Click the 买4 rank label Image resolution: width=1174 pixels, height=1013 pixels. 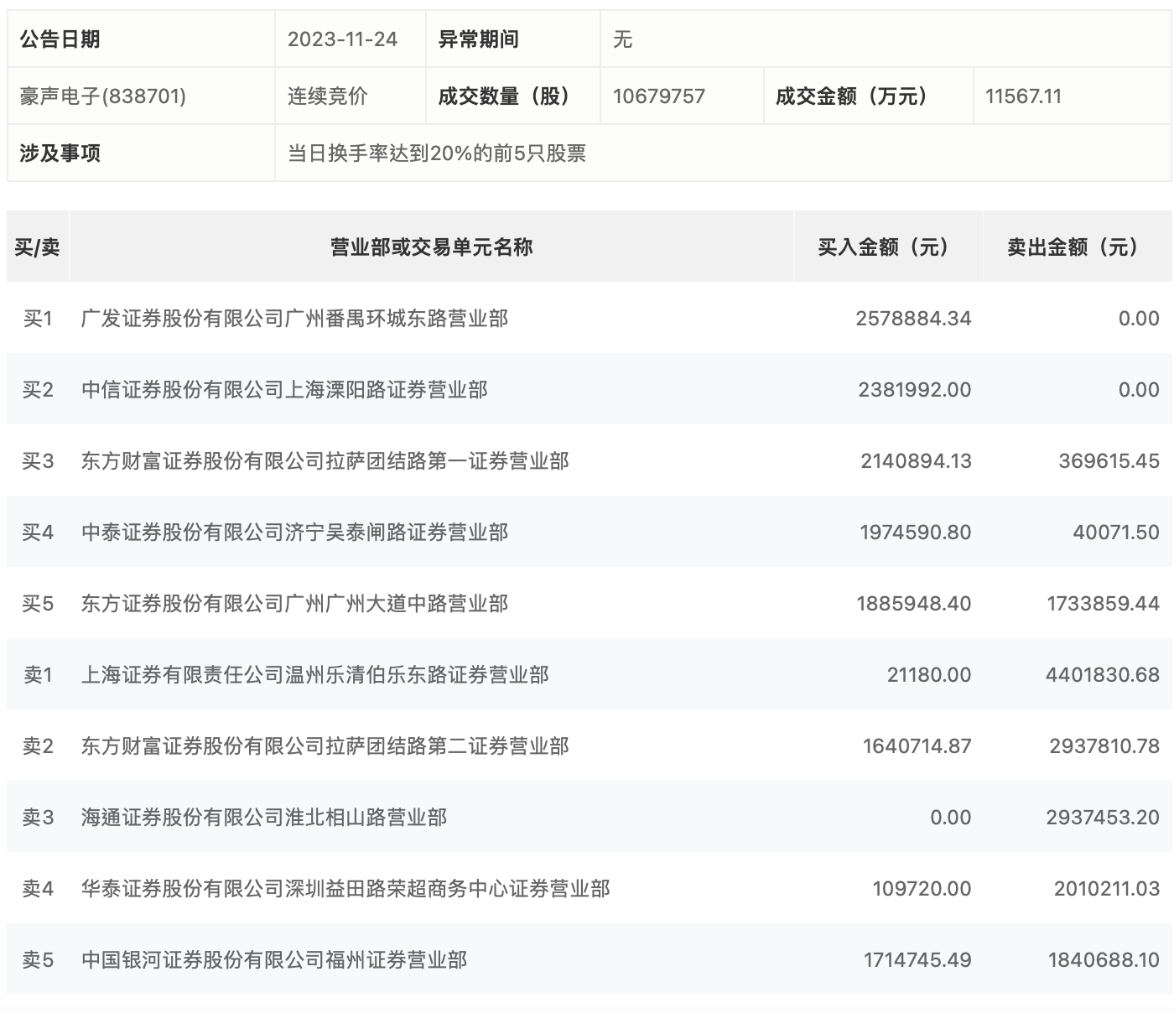point(38,532)
